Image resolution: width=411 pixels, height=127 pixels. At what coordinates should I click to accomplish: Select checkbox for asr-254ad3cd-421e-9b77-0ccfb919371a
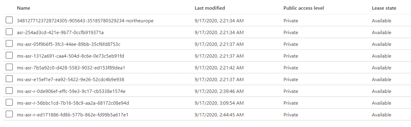pos(9,32)
